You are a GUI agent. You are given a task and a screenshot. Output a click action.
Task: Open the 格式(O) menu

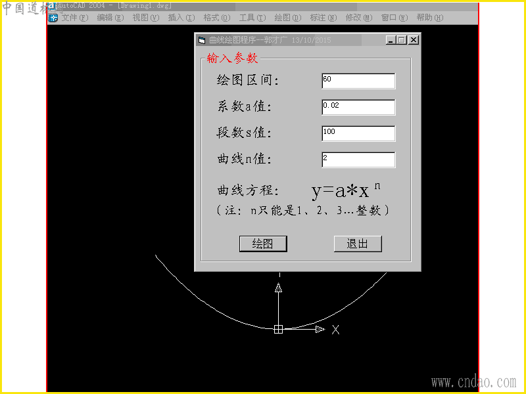pyautogui.click(x=217, y=18)
